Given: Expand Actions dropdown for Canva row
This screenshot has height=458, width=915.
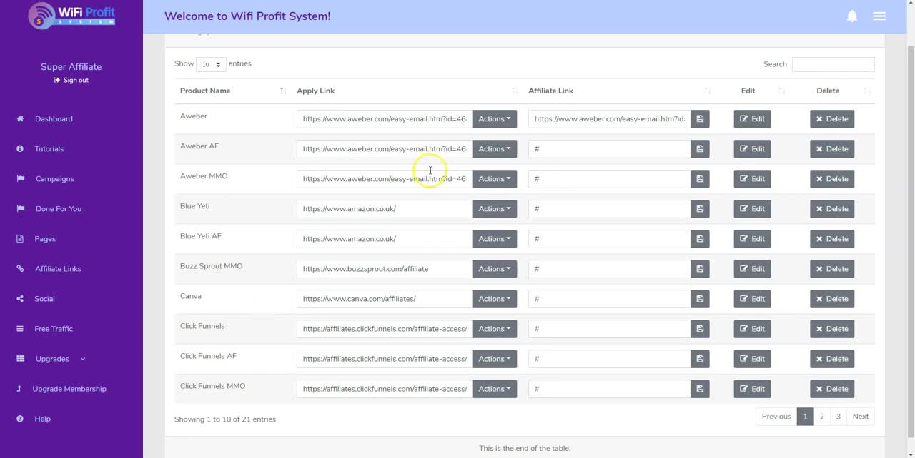Looking at the screenshot, I should coord(494,299).
